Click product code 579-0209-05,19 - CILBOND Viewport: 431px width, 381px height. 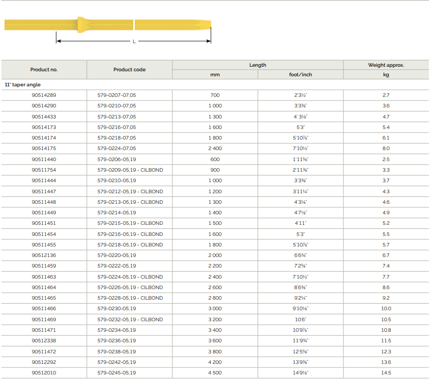tap(130, 170)
